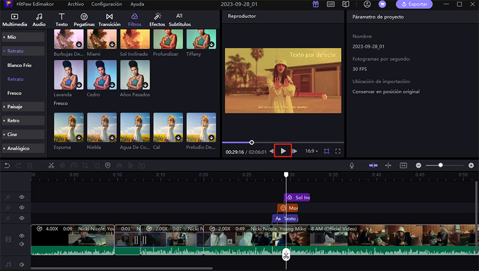Select the Sol Inc filter clip
Screen dimensions: 479x271
coord(297,198)
